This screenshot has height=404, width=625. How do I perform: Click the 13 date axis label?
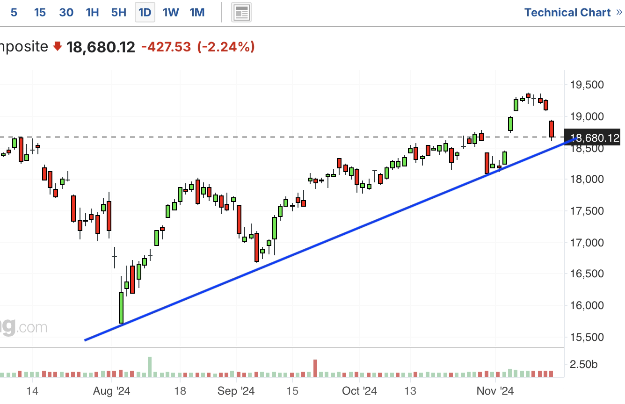click(410, 391)
